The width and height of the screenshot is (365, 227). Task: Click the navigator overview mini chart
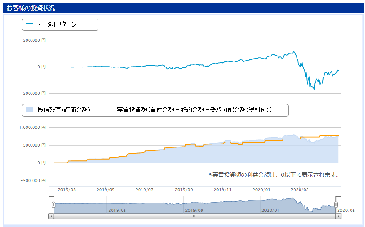pos(195,205)
